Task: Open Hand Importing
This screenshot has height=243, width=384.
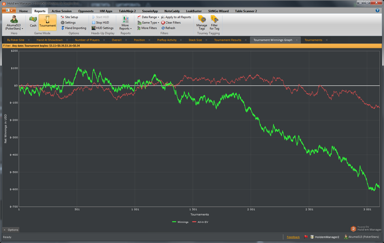Action: click(x=74, y=28)
